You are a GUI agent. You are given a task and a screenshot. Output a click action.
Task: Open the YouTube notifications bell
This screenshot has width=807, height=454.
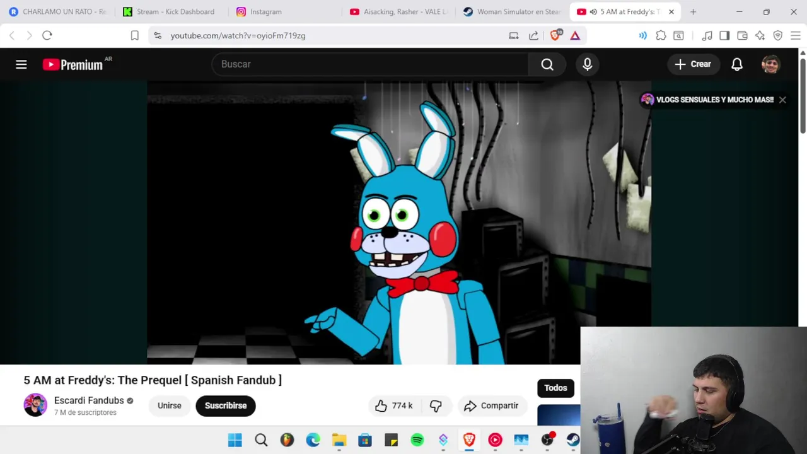pos(736,64)
